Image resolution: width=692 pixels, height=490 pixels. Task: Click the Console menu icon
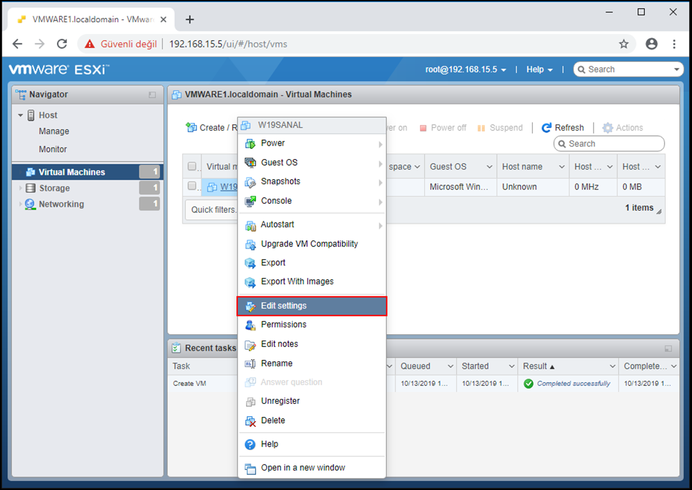point(250,201)
